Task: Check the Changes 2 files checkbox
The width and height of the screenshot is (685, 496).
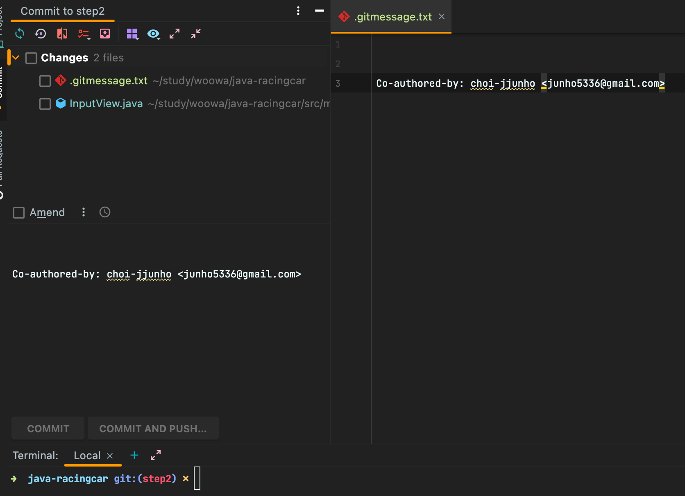Action: (31, 58)
